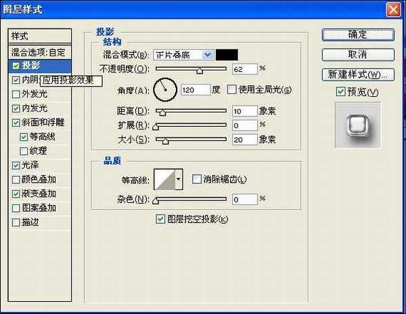Click 新建样式 new style button
The image size is (406, 314).
tap(357, 74)
